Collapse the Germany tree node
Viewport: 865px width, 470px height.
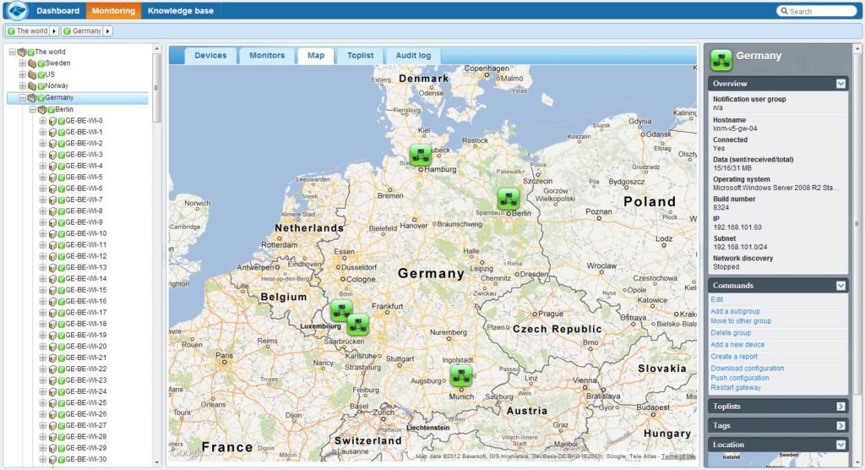pyautogui.click(x=23, y=98)
